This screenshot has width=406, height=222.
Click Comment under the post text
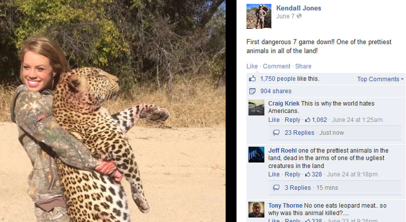(277, 66)
